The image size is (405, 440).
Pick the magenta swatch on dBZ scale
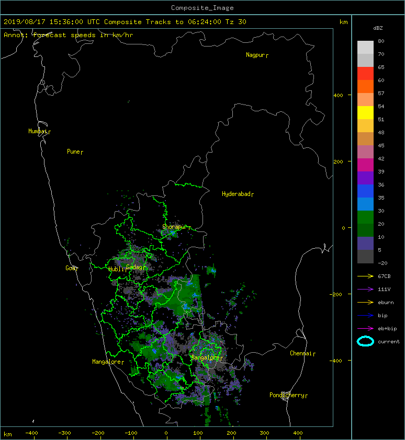(x=365, y=165)
